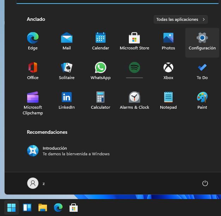This screenshot has width=221, height=216.
Task: Launch Microsoft Clipchamp
Action: point(33,103)
